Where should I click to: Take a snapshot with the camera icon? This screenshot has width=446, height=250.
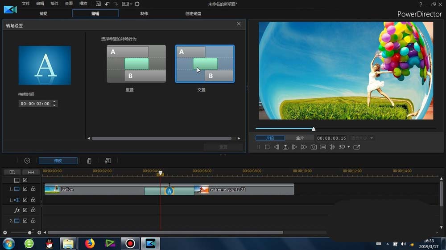click(x=314, y=147)
